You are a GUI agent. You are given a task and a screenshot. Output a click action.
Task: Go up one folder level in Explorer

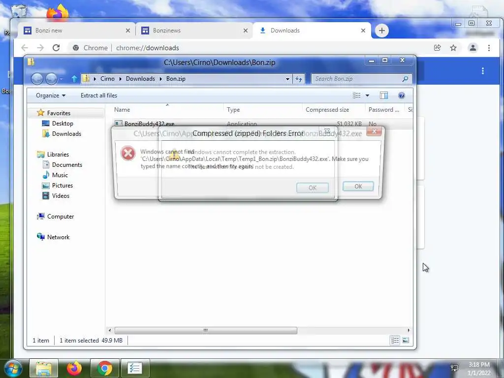click(74, 79)
